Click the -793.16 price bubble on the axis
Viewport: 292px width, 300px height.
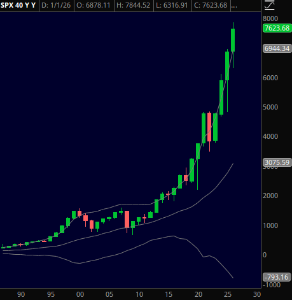(277, 277)
